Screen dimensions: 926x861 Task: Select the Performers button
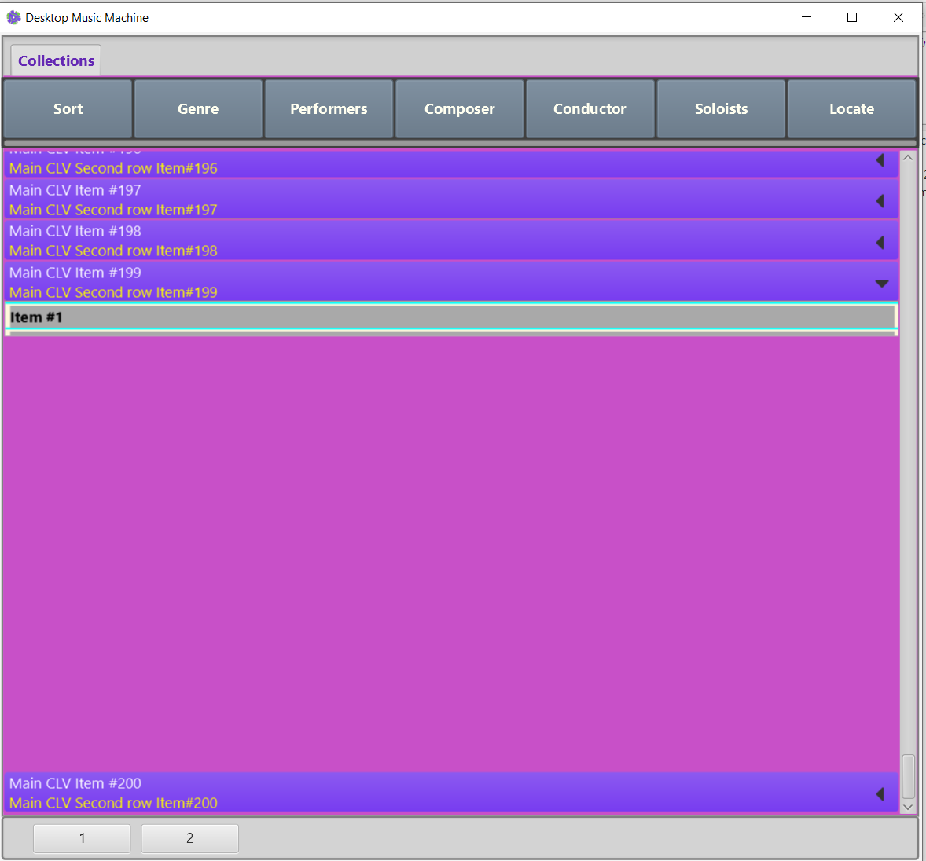click(x=329, y=109)
